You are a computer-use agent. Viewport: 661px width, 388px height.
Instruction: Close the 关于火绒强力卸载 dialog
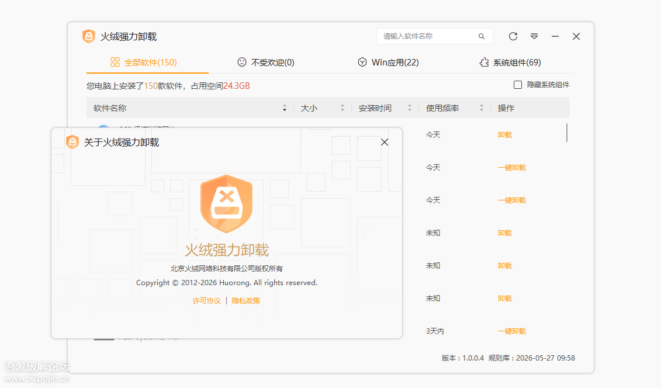click(385, 142)
